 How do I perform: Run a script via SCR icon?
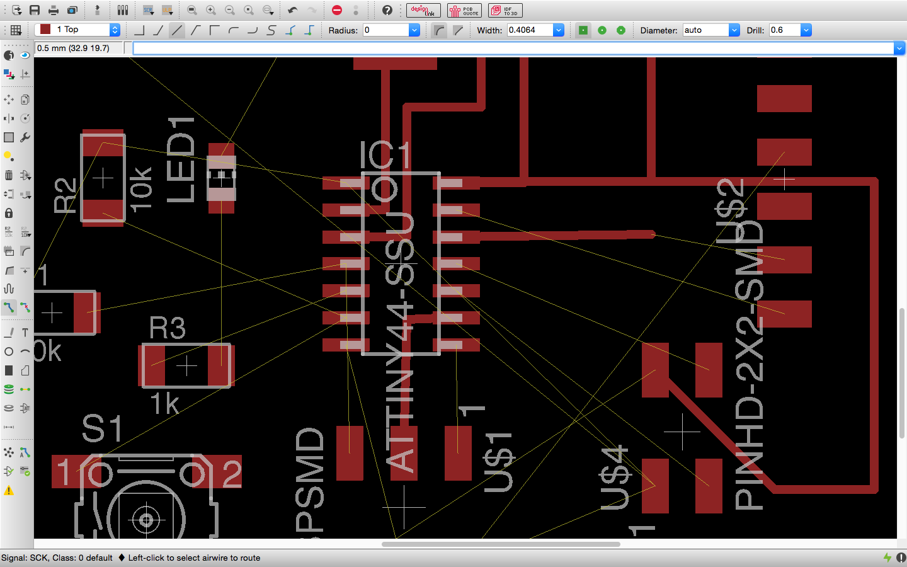tap(148, 10)
